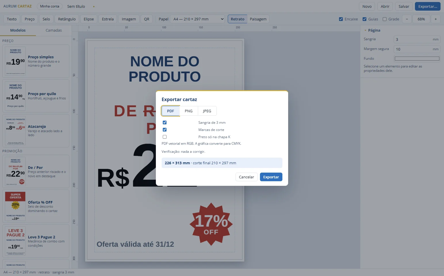Set orientation to Paisagem
The height and width of the screenshot is (276, 444).
pos(258,19)
